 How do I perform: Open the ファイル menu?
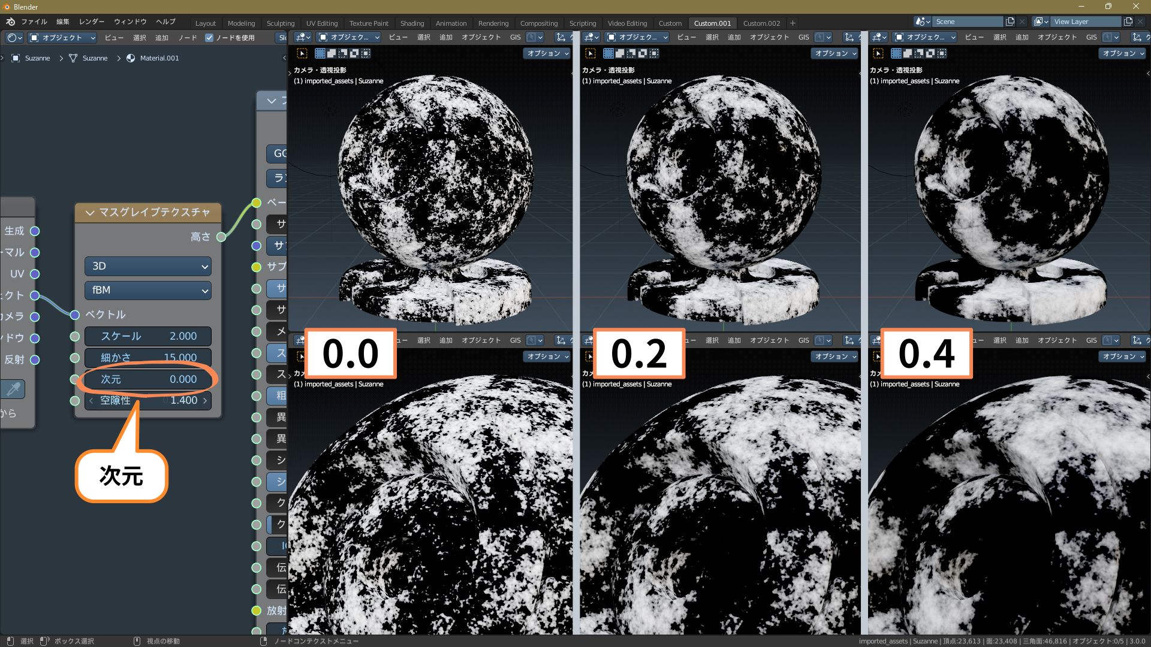pyautogui.click(x=34, y=22)
